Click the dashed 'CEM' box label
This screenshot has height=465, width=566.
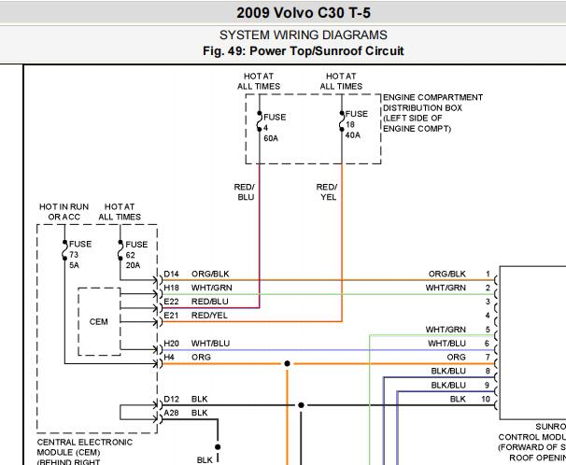[99, 321]
